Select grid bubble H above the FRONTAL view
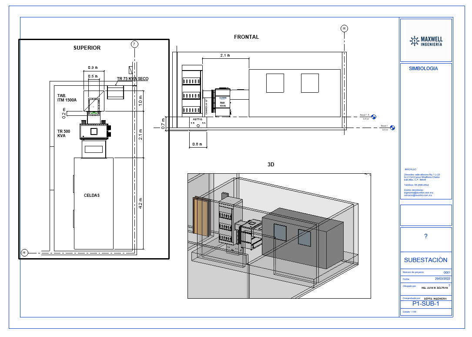 (x=344, y=29)
